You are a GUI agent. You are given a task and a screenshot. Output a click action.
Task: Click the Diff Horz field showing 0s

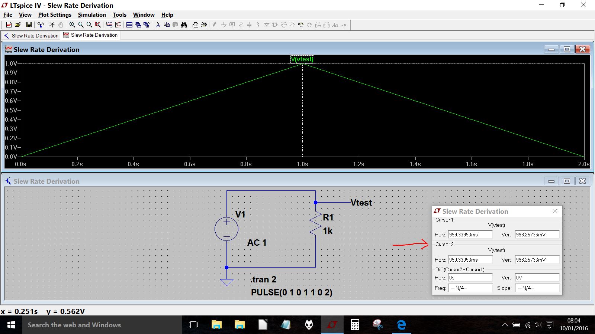(470, 278)
